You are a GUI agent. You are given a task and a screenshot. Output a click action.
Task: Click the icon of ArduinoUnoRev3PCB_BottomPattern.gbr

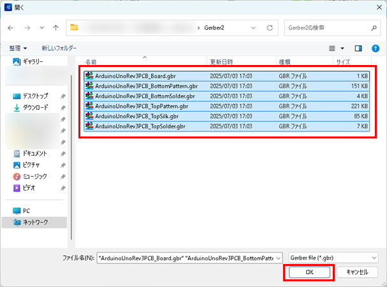tap(89, 86)
